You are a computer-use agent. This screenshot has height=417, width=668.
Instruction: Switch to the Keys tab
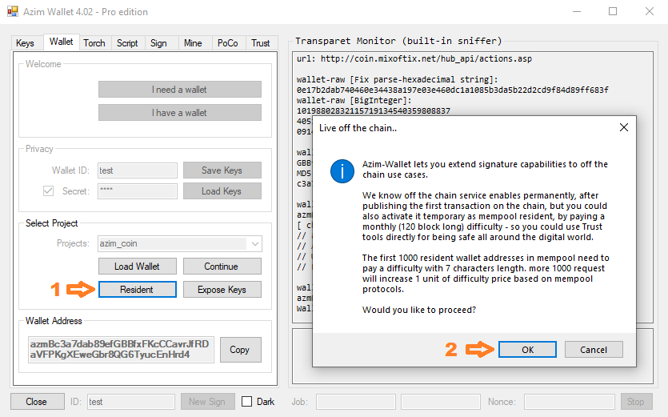(x=25, y=43)
